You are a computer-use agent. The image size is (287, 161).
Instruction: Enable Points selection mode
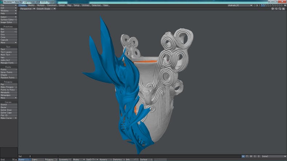click(23, 159)
